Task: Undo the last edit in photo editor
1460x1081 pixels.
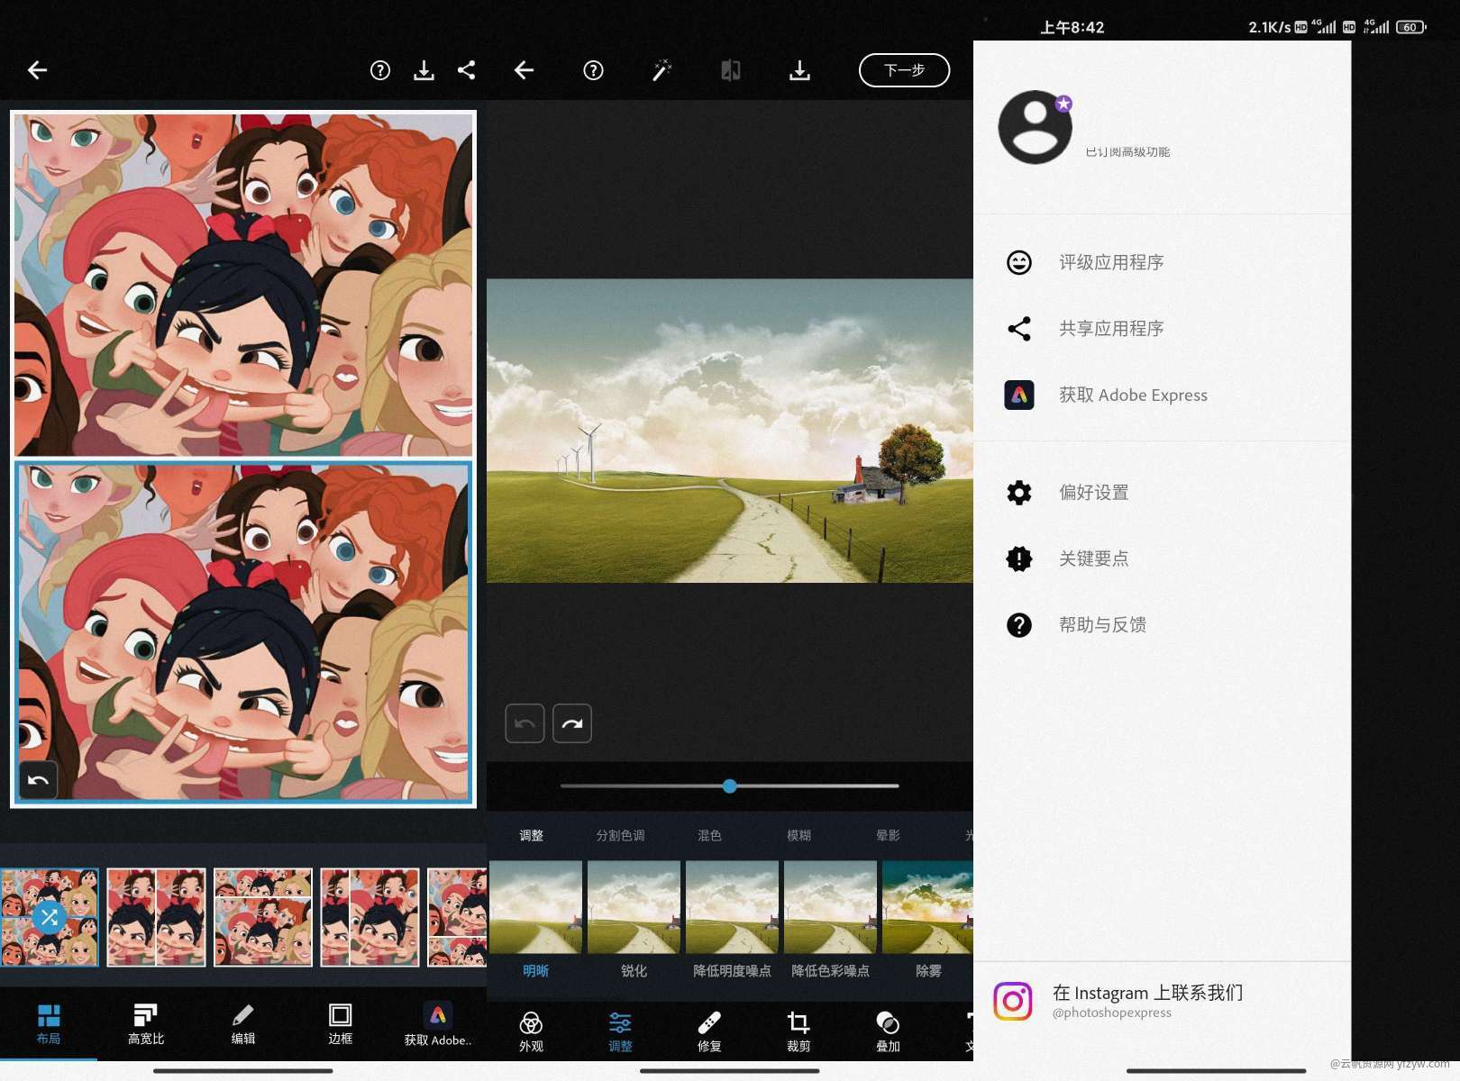Action: click(x=525, y=723)
